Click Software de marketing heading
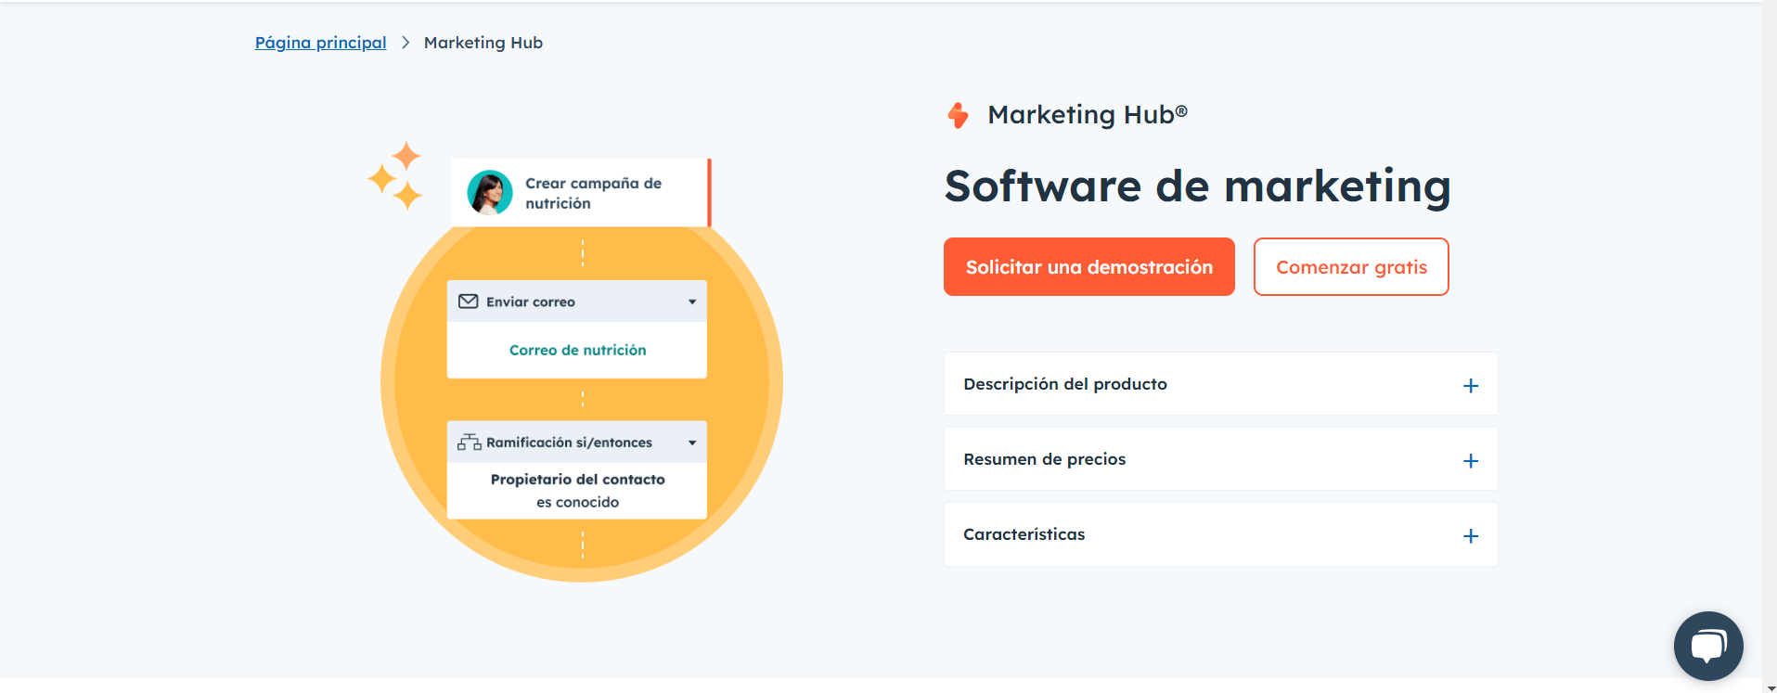This screenshot has height=693, width=1777. [1198, 186]
